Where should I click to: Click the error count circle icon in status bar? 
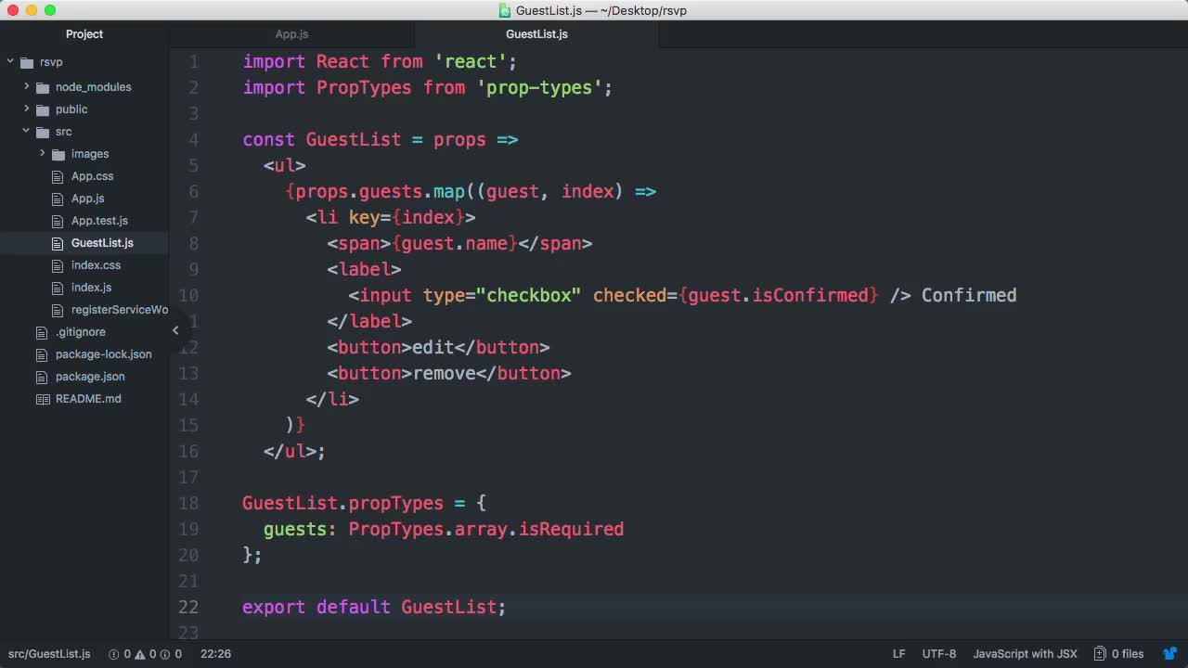coord(112,653)
